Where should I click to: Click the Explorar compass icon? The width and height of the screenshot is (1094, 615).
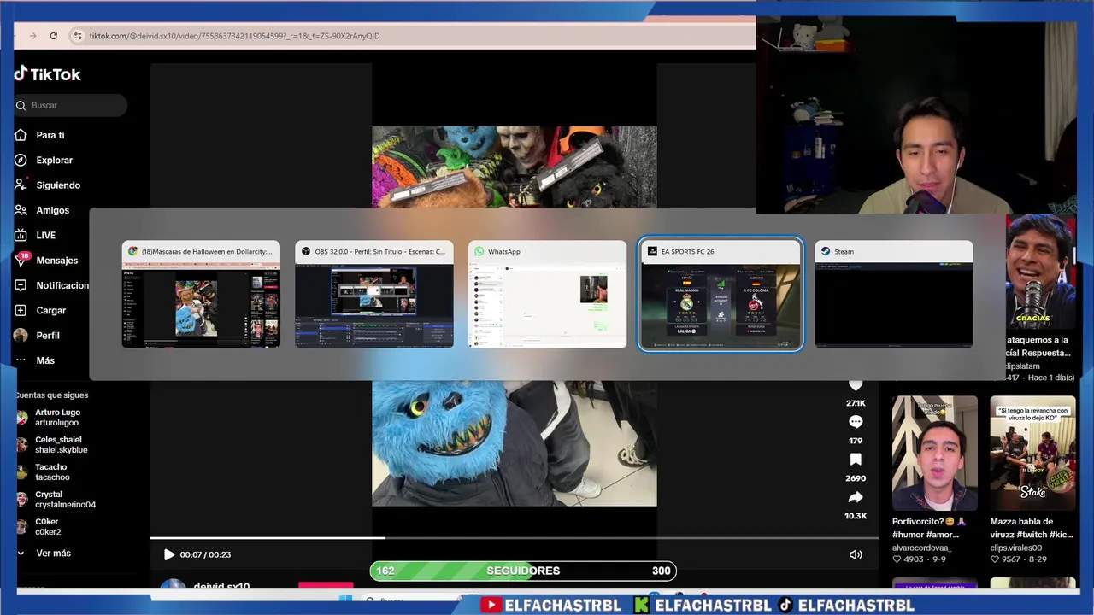(21, 160)
